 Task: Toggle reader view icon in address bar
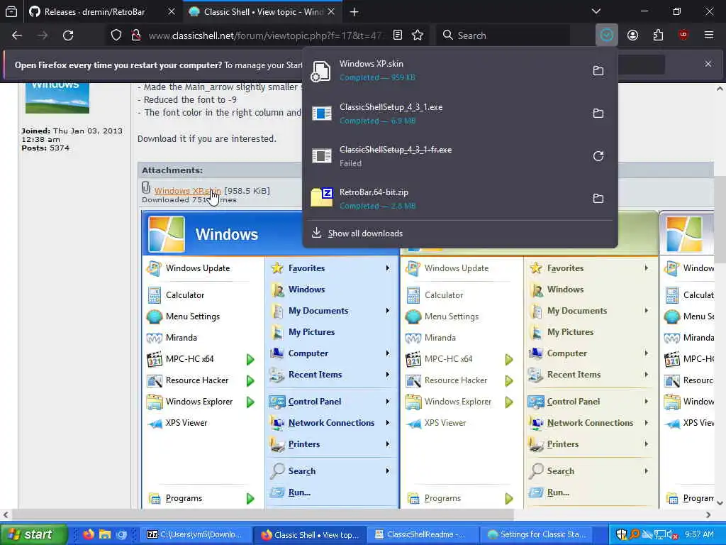tap(397, 35)
